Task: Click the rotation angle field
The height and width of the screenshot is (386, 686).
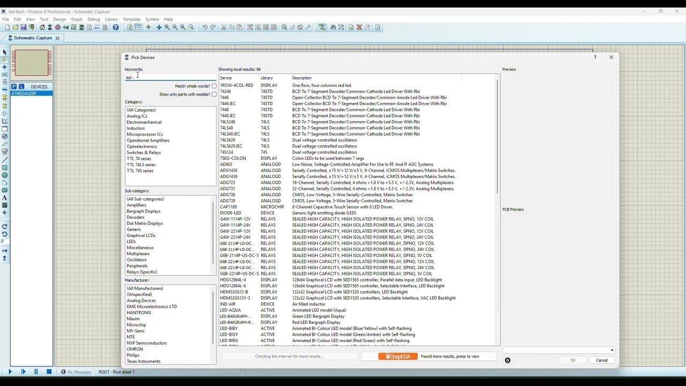Action: [x=4, y=241]
